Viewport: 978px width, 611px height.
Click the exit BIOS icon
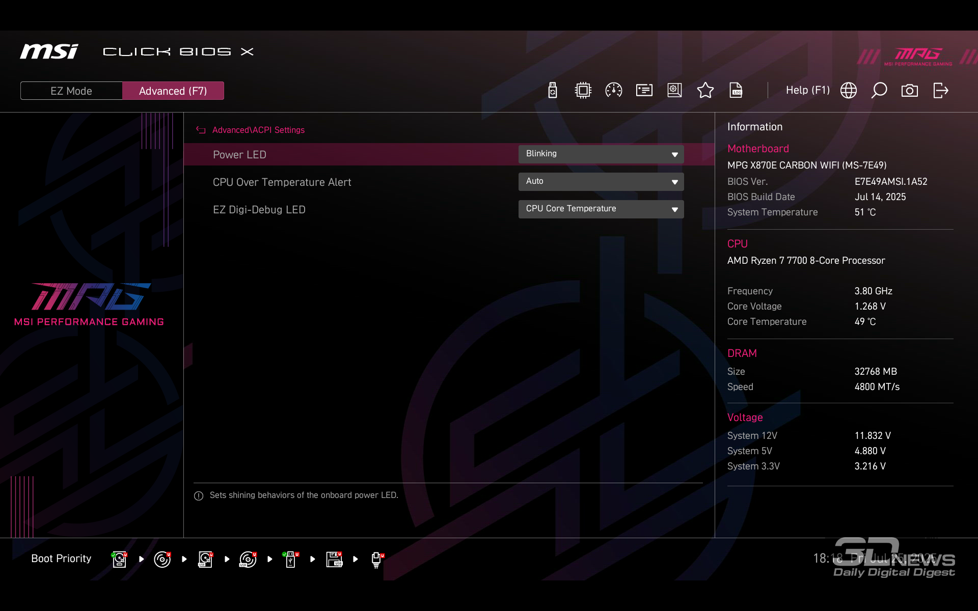click(941, 91)
